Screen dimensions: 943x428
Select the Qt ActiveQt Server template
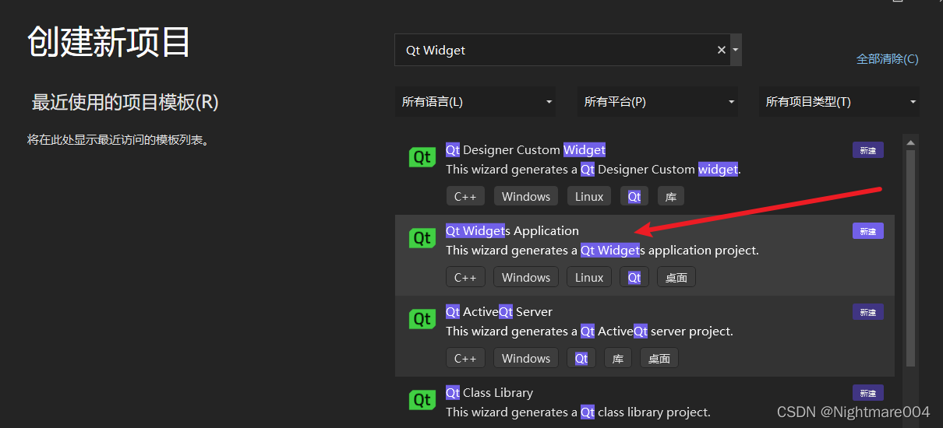coord(645,335)
